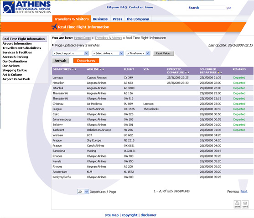Screen dimensions: 254x218
Task: Click into the Search input field
Action: coord(213,7)
